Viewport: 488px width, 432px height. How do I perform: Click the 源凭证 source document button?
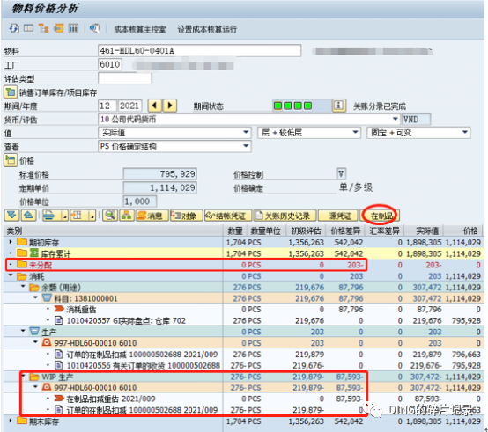tap(338, 215)
